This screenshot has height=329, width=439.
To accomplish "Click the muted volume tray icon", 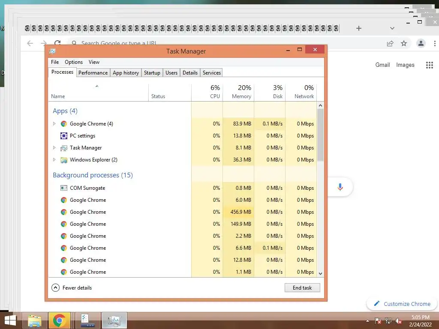I will tap(399, 321).
